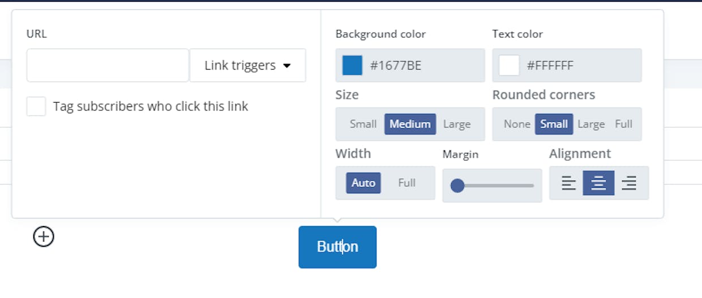Set width to Full
Image resolution: width=702 pixels, height=298 pixels.
[x=406, y=183]
